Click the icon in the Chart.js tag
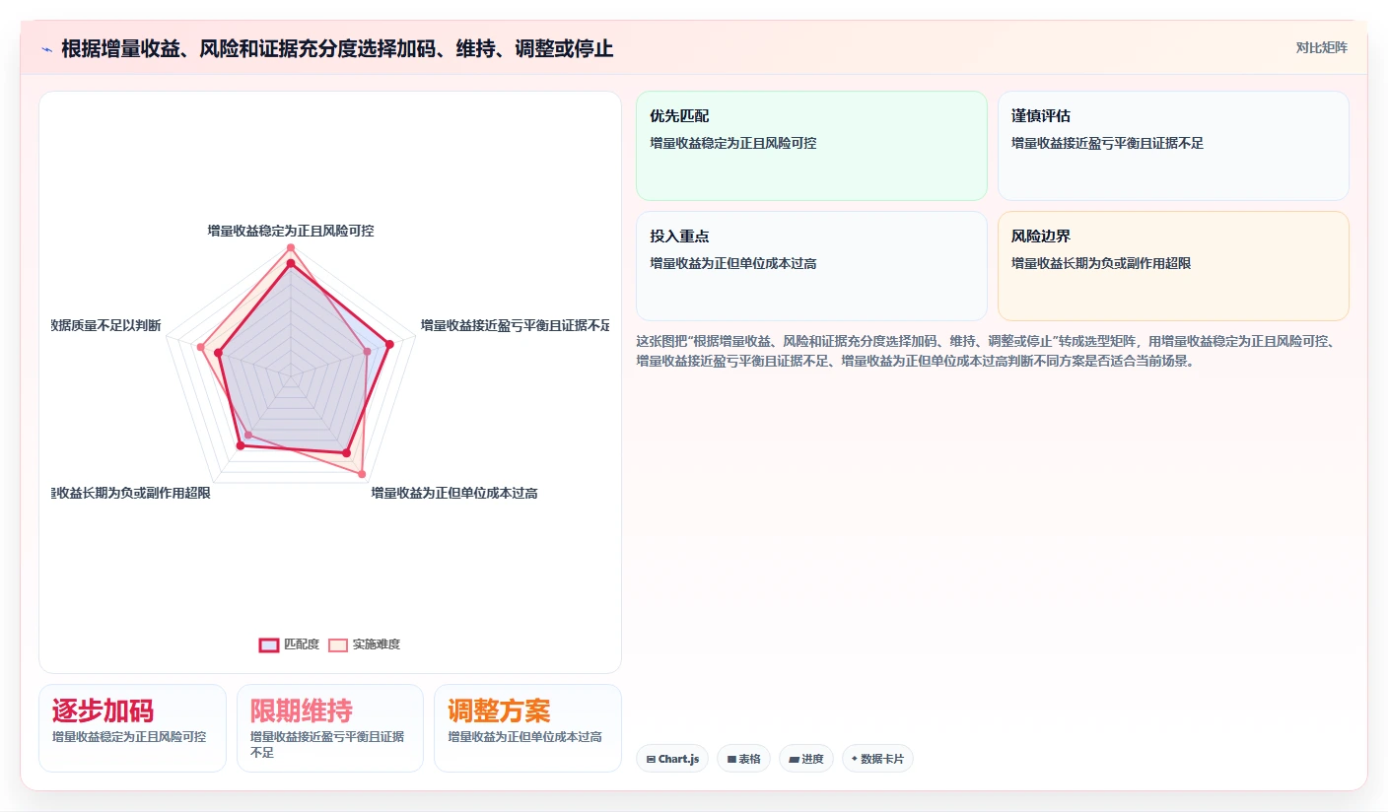The image size is (1388, 812). [652, 759]
